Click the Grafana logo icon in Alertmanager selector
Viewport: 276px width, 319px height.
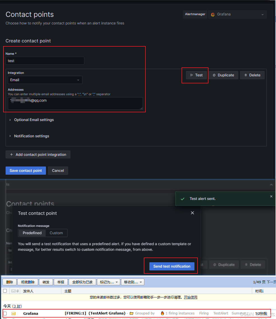point(213,14)
